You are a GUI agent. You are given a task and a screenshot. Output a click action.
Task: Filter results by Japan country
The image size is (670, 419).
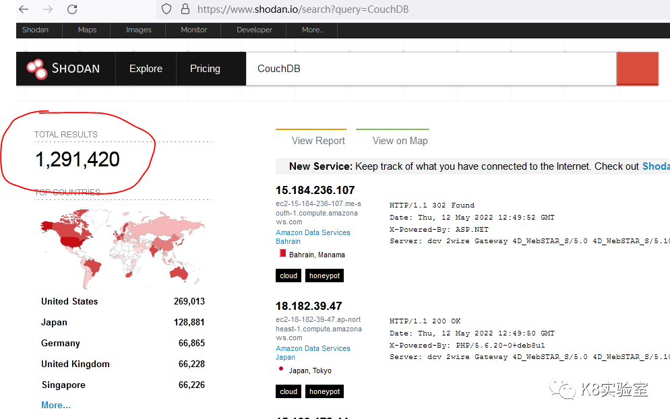54,322
